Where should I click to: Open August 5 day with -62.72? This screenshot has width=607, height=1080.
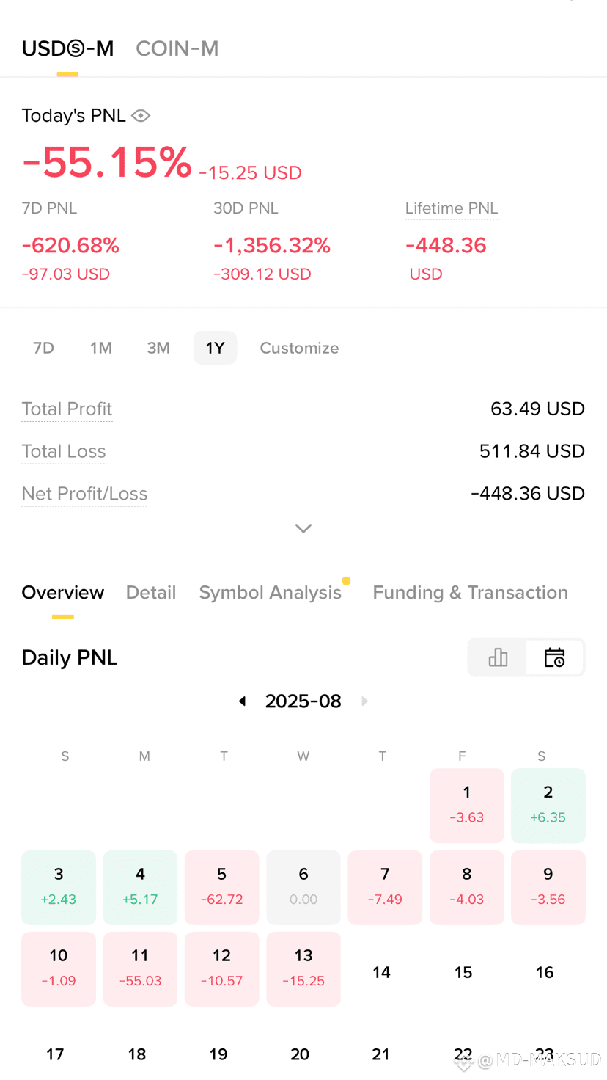[x=222, y=887]
